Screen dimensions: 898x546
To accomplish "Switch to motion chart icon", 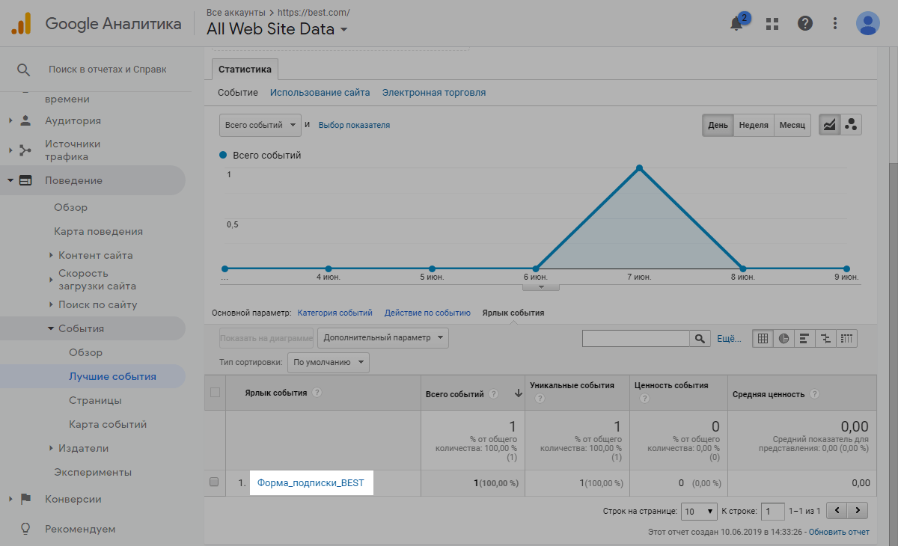I will (x=851, y=125).
